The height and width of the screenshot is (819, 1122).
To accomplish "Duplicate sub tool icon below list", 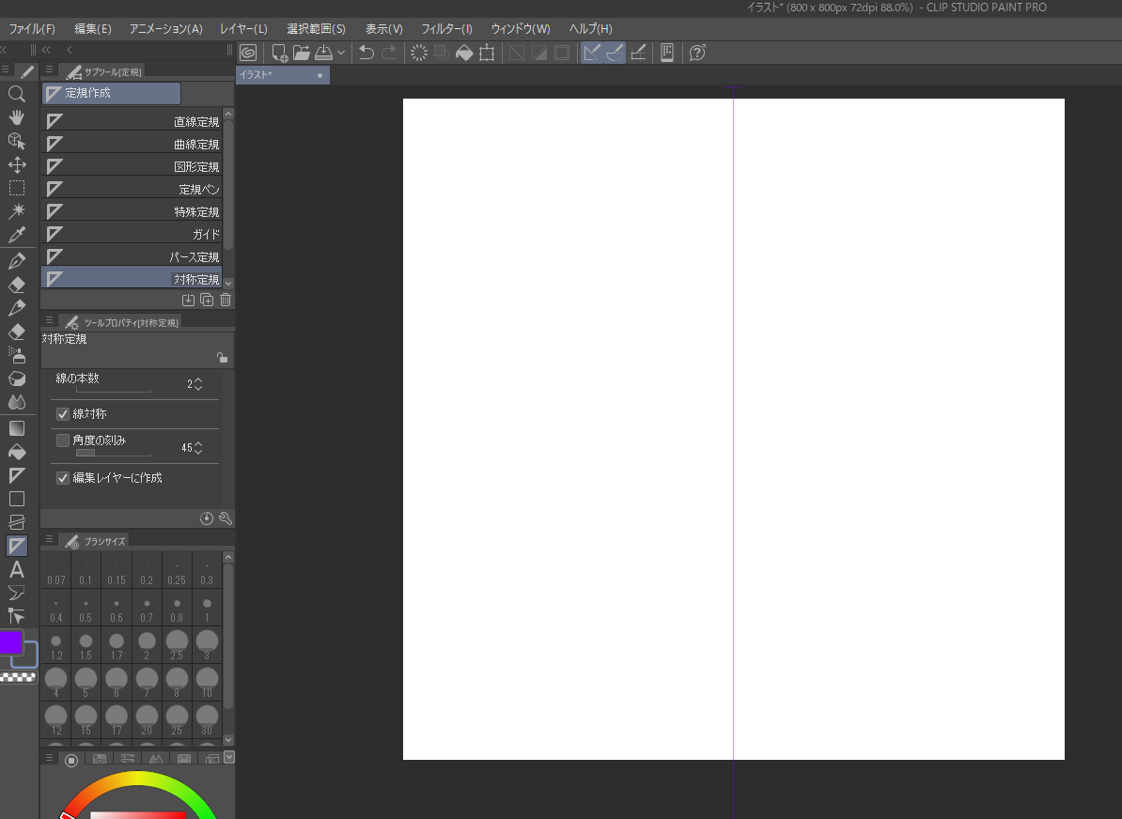I will (207, 300).
